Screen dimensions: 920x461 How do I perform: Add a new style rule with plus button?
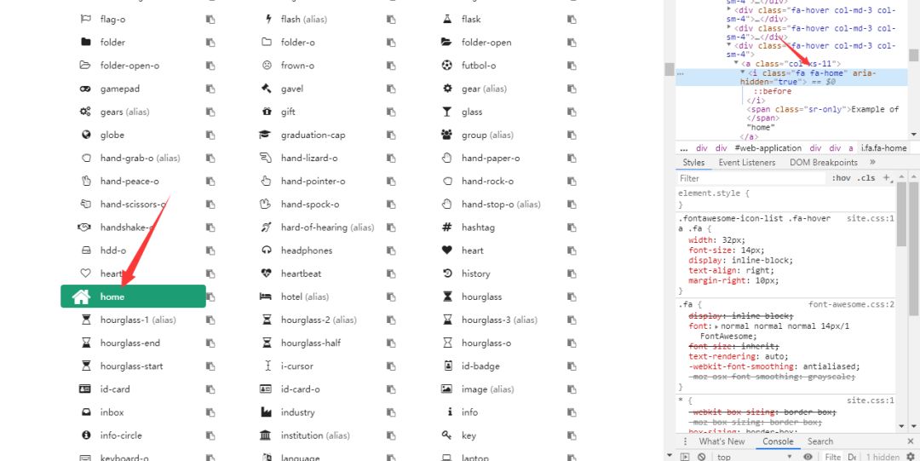click(887, 178)
